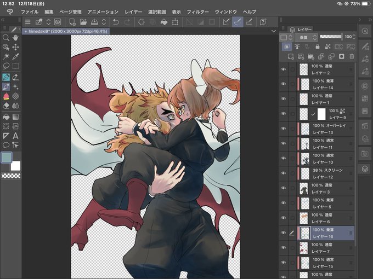Open the 編集 menu
373x279 pixels.
[49, 12]
